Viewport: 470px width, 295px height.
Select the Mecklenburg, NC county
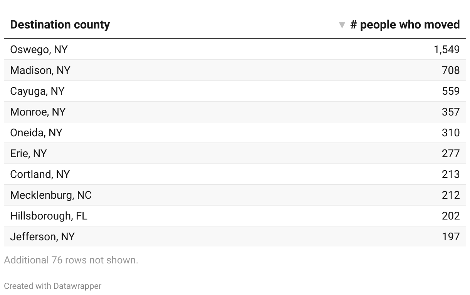51,195
